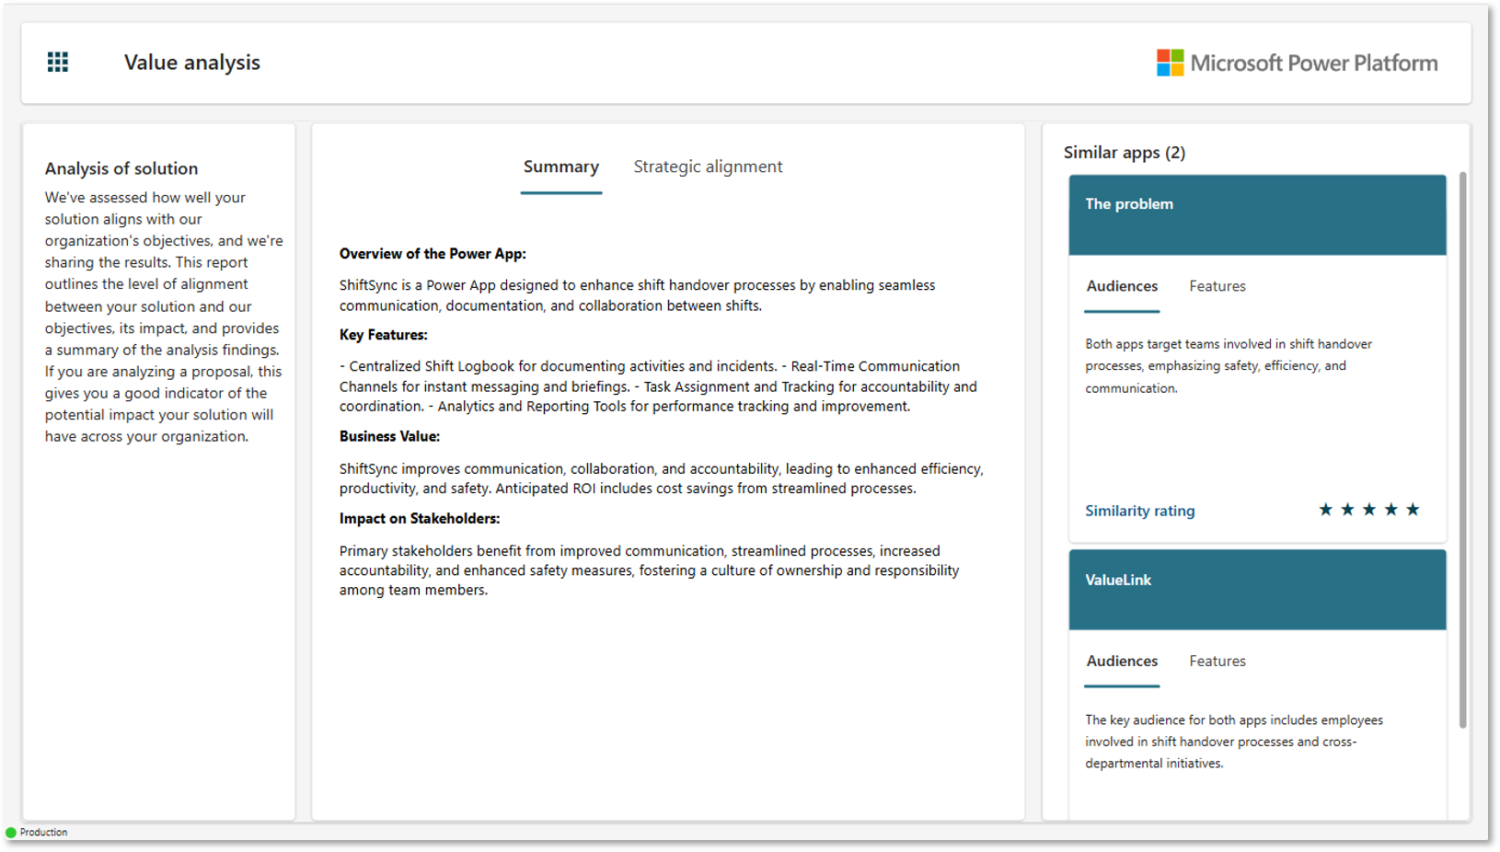
Task: Click The problem card audience description text
Action: (x=1229, y=366)
